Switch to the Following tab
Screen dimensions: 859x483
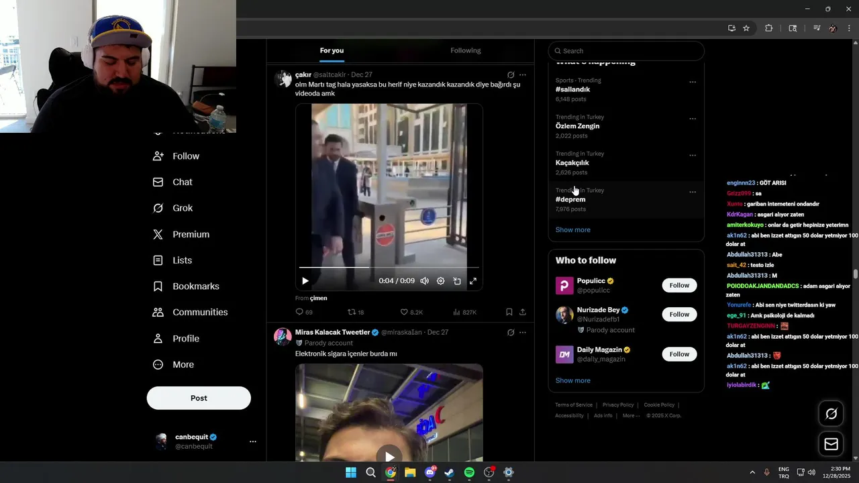(x=466, y=51)
